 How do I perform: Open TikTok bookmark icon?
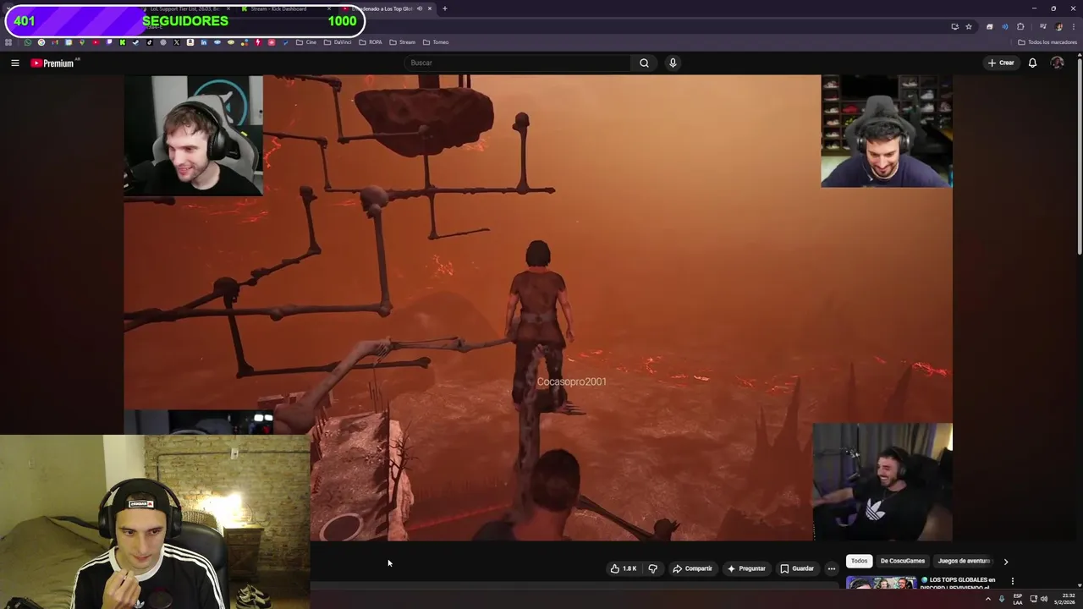(x=150, y=42)
